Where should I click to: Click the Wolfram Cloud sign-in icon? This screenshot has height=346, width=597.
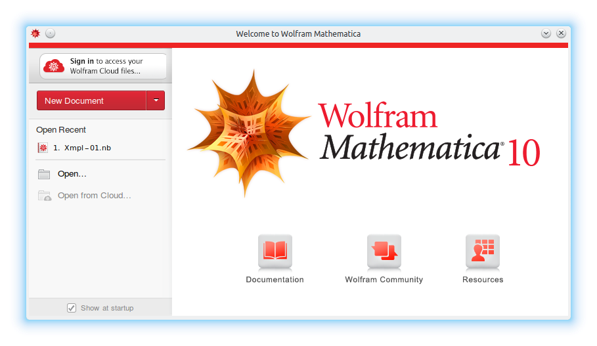[x=54, y=66]
